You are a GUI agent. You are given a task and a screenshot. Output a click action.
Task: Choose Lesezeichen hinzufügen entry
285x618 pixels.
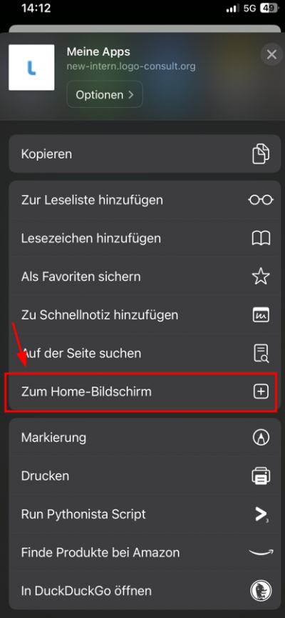tap(142, 239)
